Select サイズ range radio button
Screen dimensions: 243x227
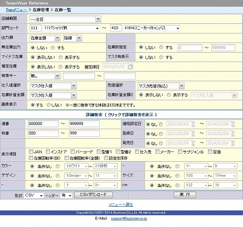pos(177,176)
